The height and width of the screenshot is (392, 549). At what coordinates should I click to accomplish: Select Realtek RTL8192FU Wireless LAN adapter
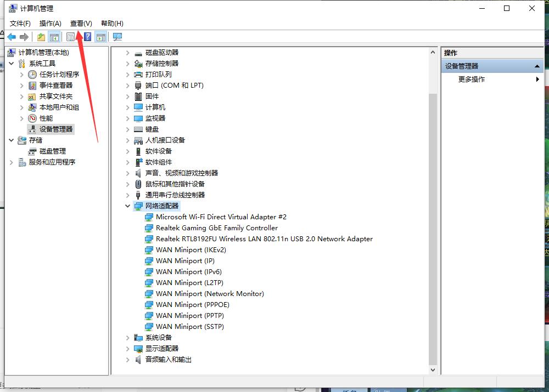coord(265,239)
